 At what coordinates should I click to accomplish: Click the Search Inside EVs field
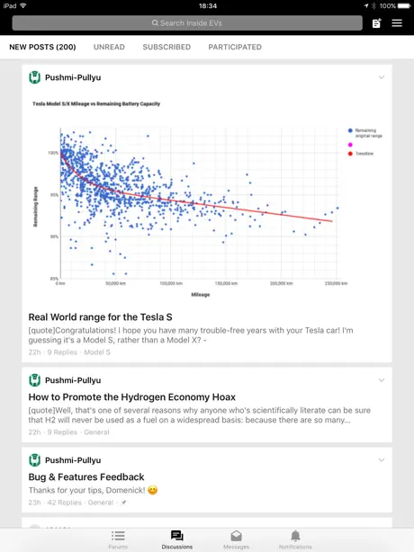pyautogui.click(x=187, y=23)
